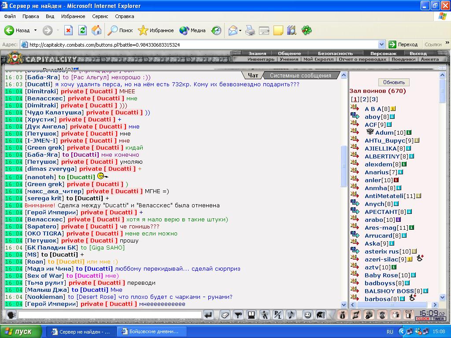Open the Анкета link

429,59
